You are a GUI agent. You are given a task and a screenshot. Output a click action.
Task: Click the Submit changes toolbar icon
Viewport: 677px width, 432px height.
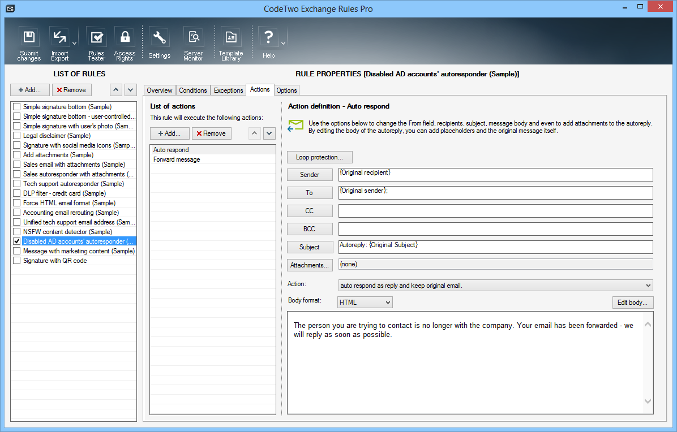pyautogui.click(x=29, y=38)
